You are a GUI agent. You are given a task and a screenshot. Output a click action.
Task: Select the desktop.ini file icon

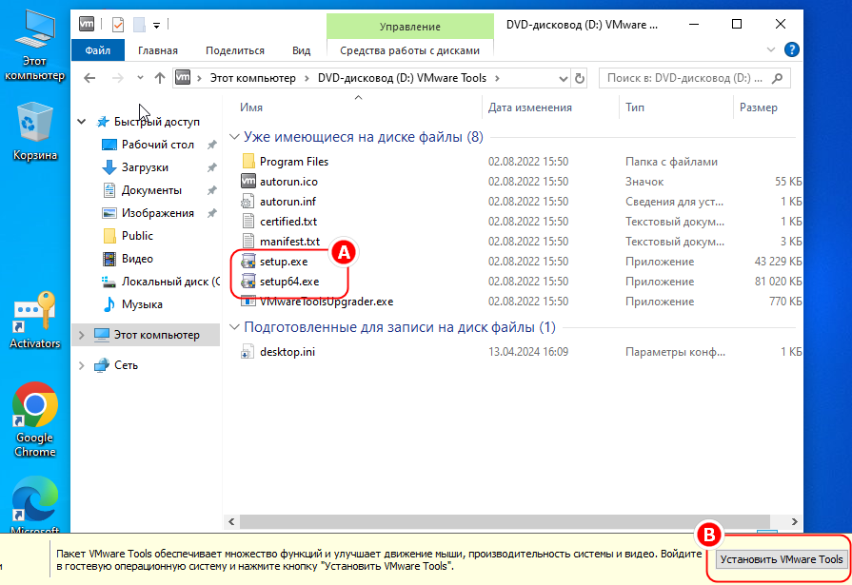[x=248, y=352]
